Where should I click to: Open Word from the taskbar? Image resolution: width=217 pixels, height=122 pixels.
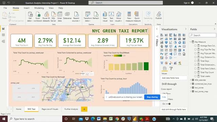point(99,119)
